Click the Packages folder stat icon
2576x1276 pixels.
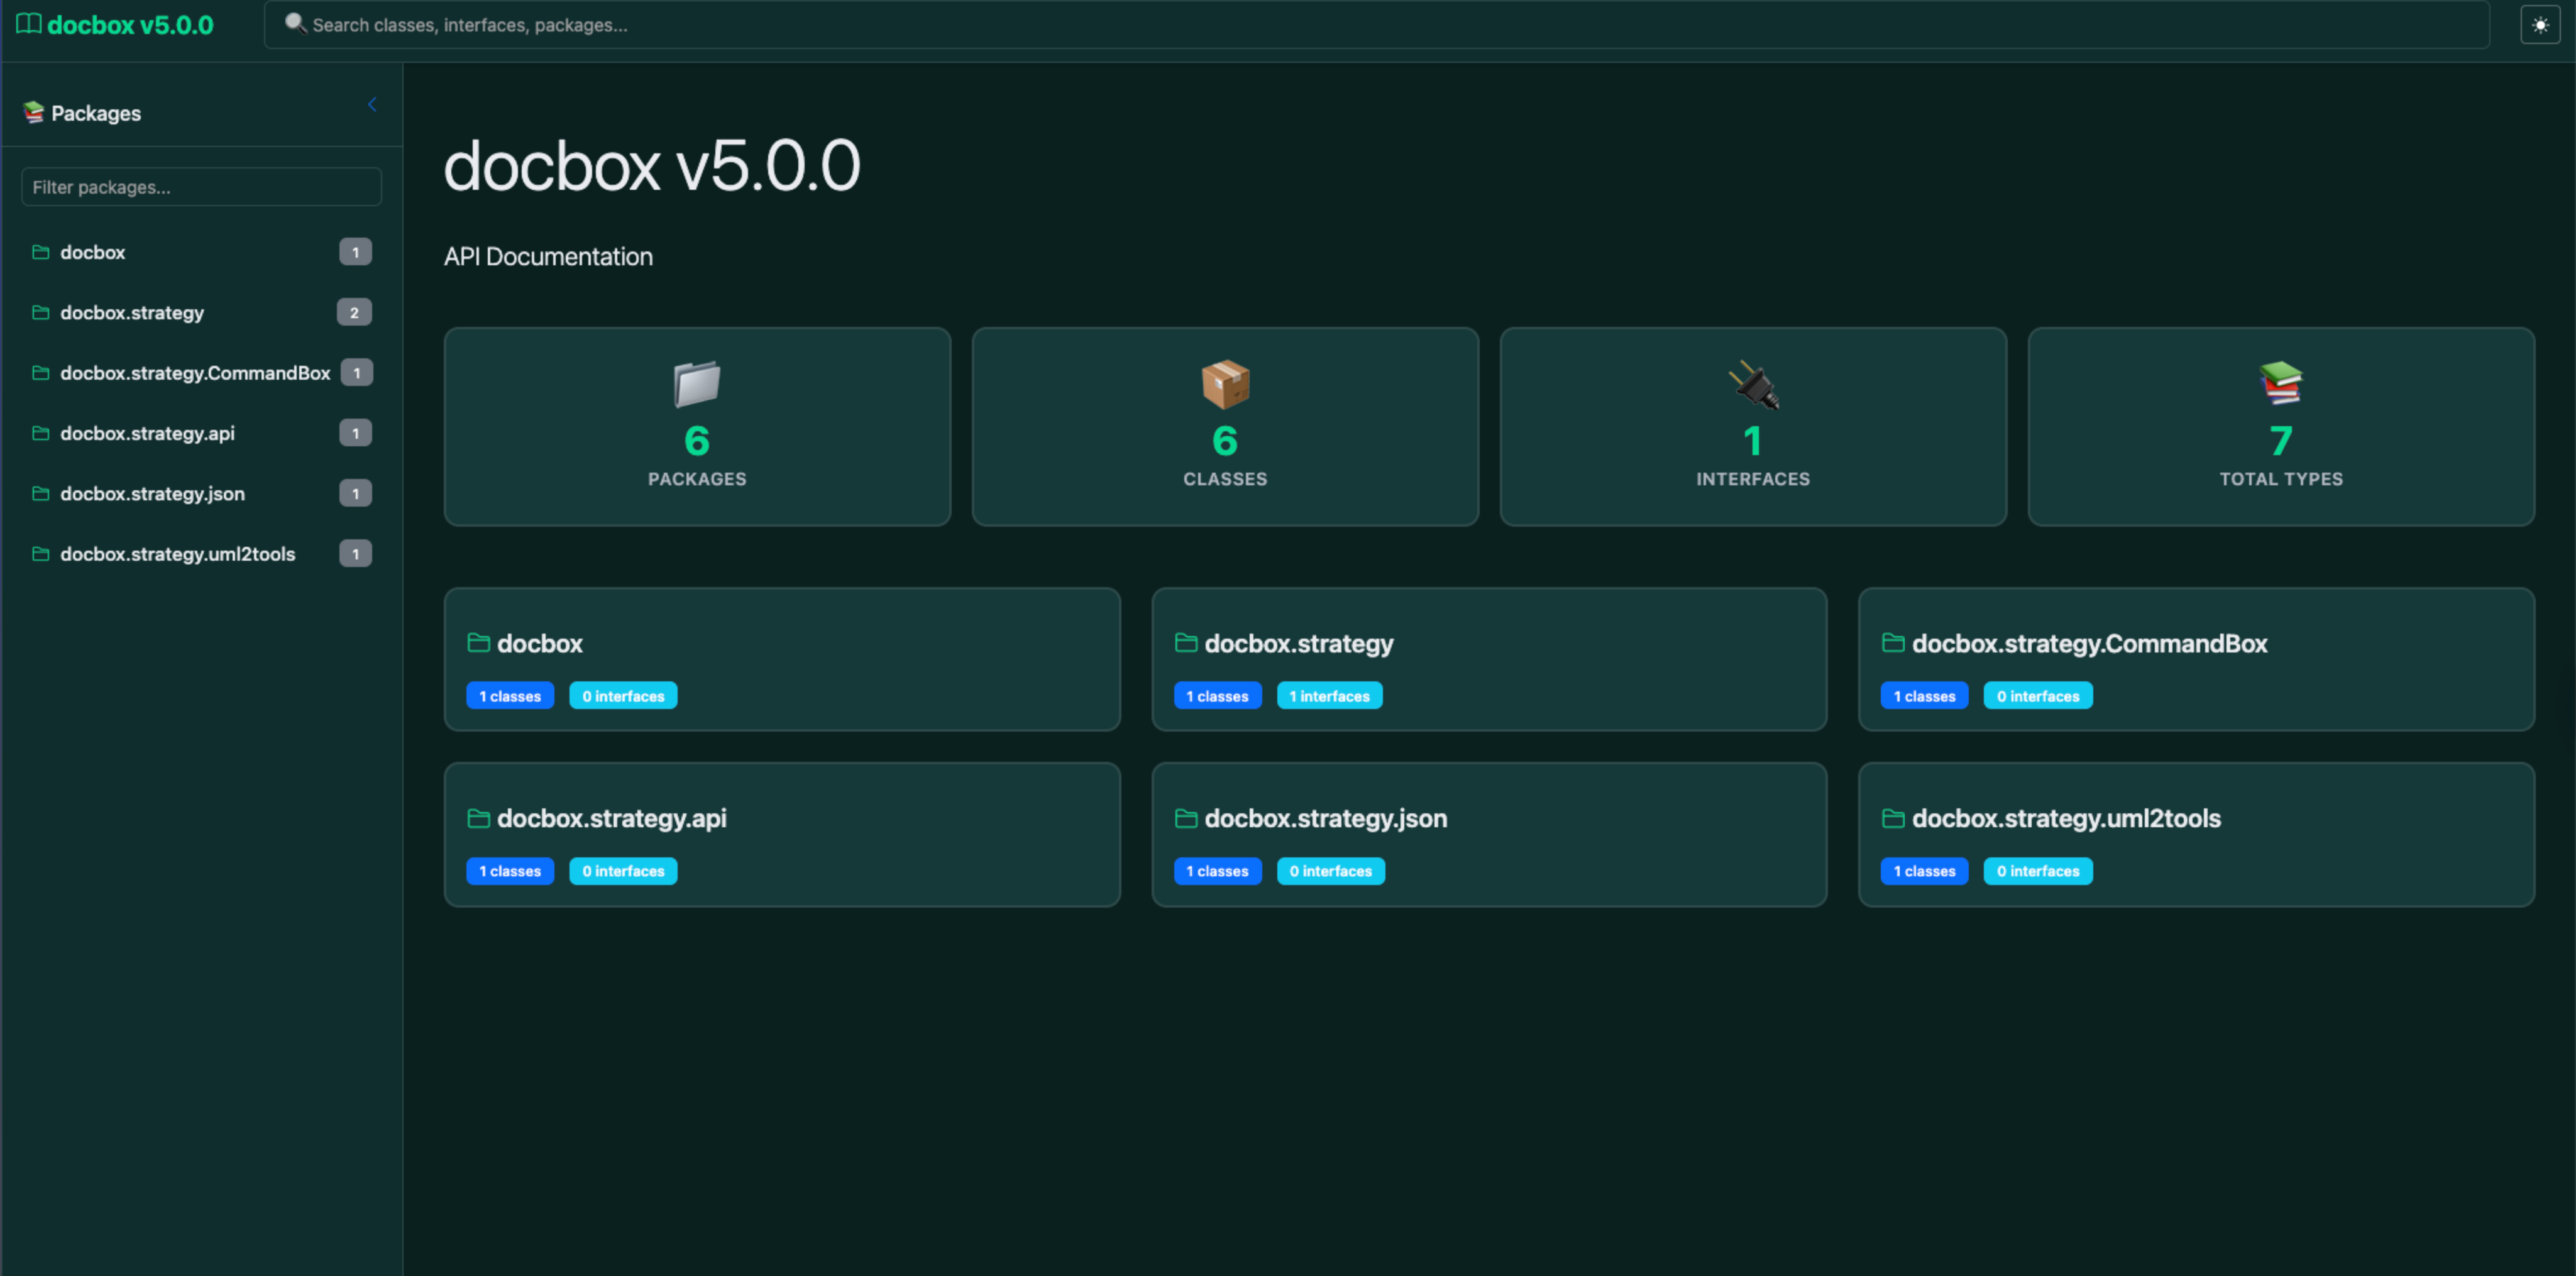tap(696, 384)
